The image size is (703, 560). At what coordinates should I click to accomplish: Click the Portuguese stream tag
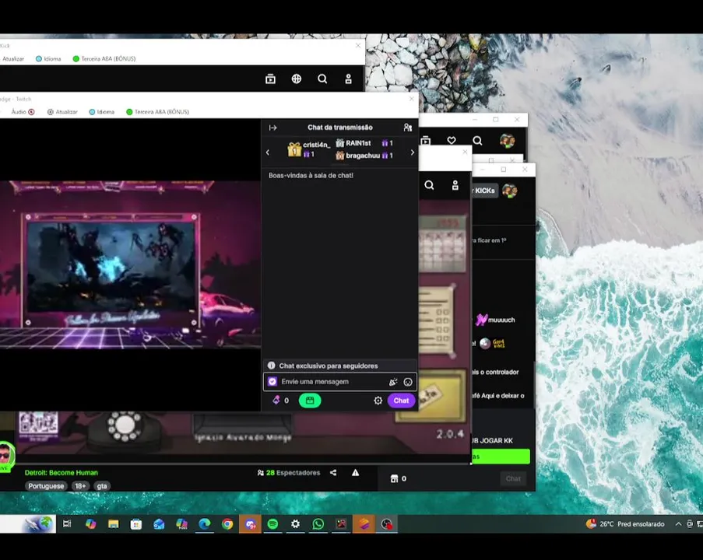46,486
